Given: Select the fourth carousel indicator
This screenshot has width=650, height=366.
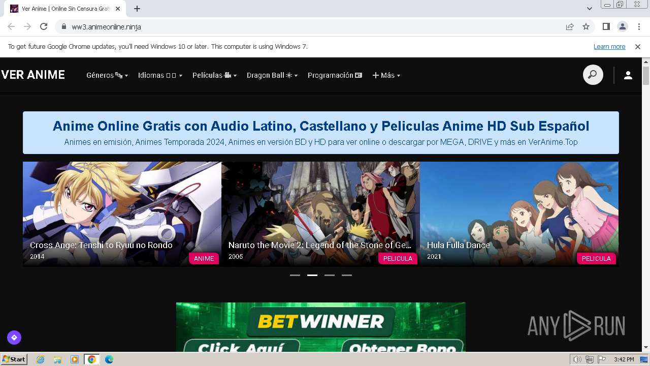Looking at the screenshot, I should (x=347, y=275).
